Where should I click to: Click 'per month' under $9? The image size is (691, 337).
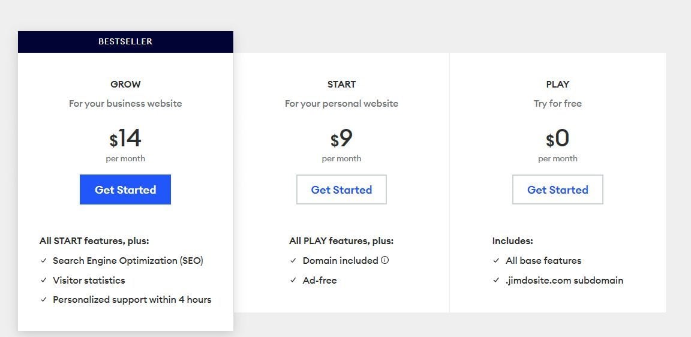pyautogui.click(x=341, y=158)
